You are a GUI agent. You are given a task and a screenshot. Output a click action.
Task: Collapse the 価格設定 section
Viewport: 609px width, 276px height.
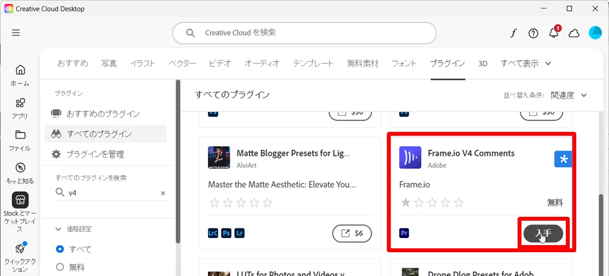click(59, 229)
